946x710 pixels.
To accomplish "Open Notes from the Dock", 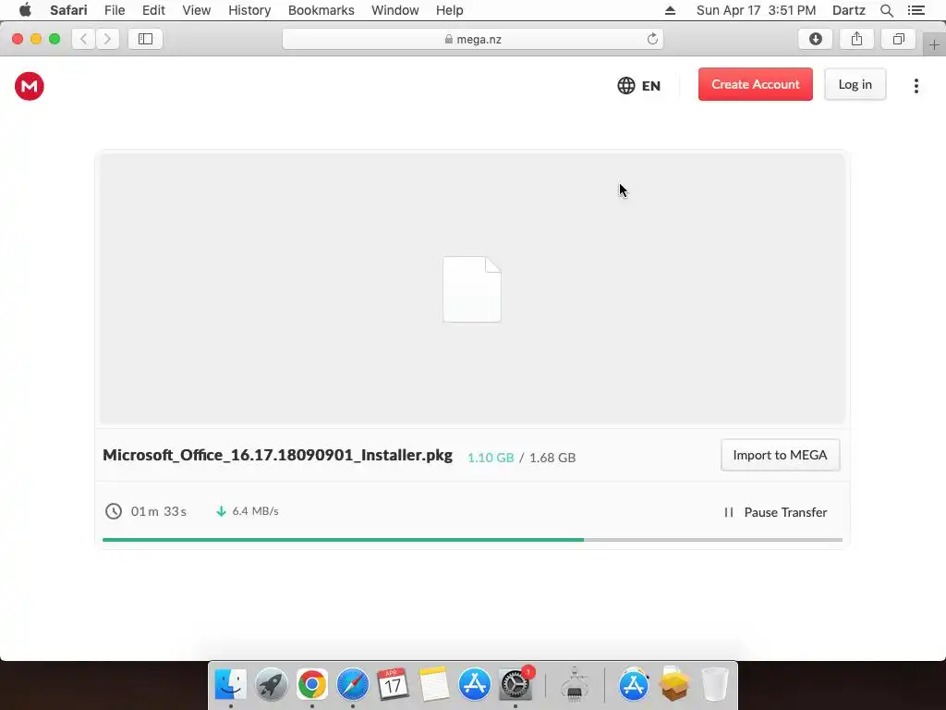I will 434,685.
